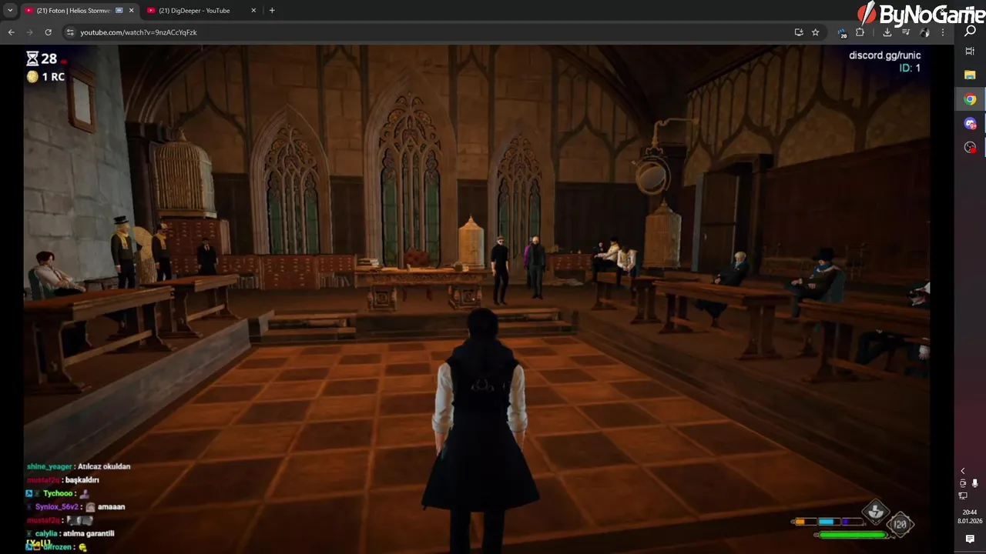The width and height of the screenshot is (986, 554).
Task: Expand the hidden system tray icons
Action: click(x=962, y=471)
